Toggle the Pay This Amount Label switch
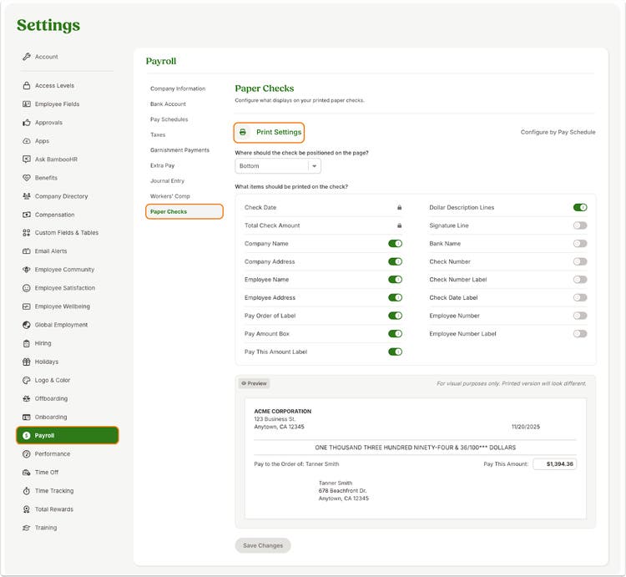Screen dimensions: 626x577 coord(396,352)
